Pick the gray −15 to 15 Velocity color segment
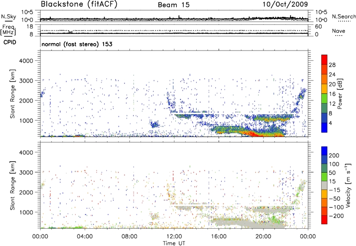This screenshot has height=246, width=356. click(x=324, y=185)
